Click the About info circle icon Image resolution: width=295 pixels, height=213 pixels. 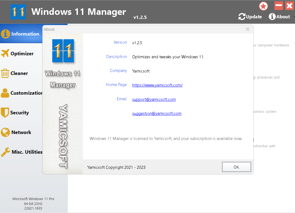272,16
